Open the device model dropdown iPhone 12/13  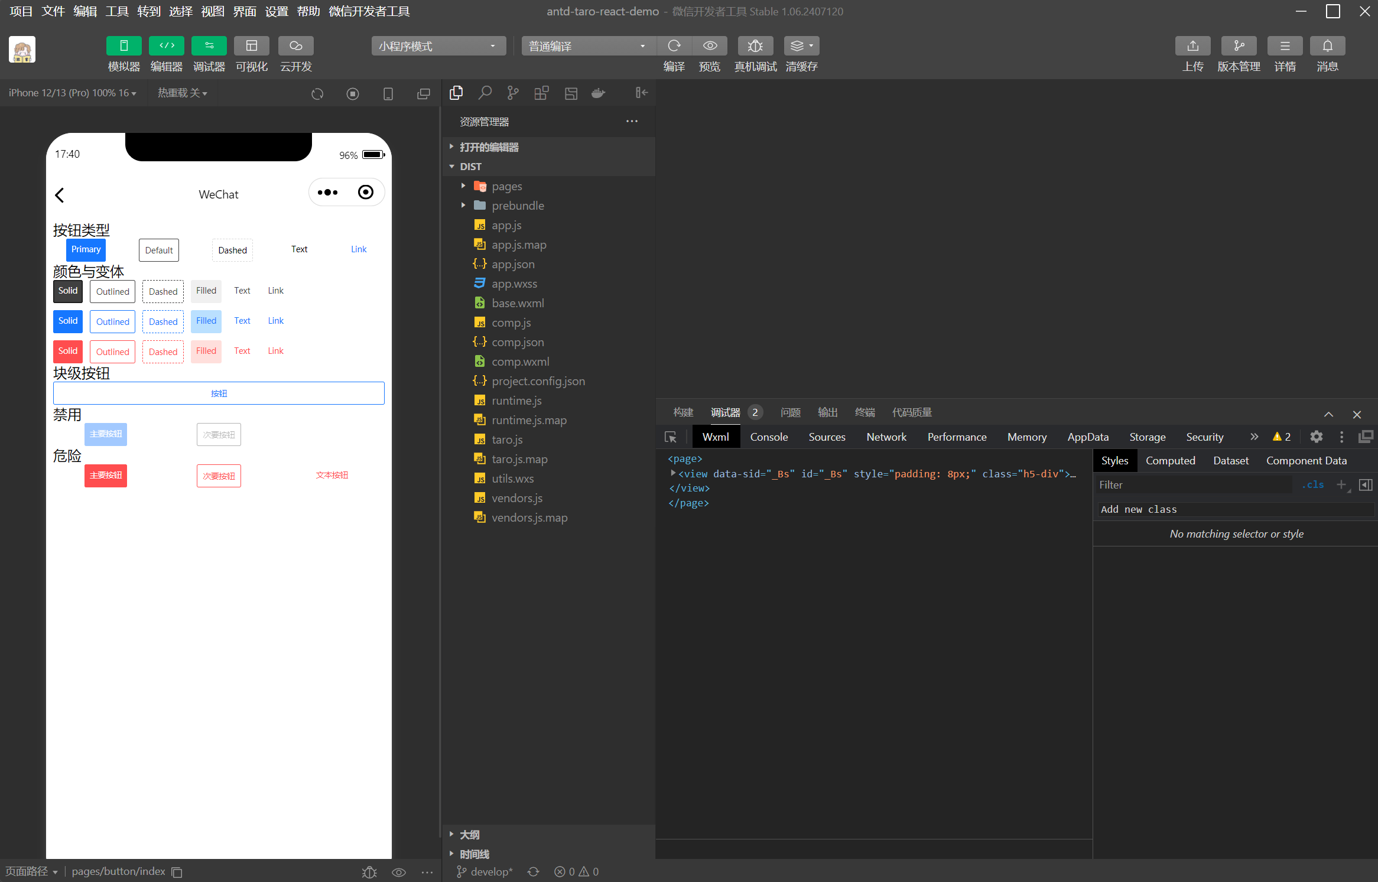tap(72, 93)
